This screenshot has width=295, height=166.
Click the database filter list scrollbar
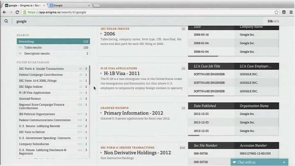coord(90,75)
